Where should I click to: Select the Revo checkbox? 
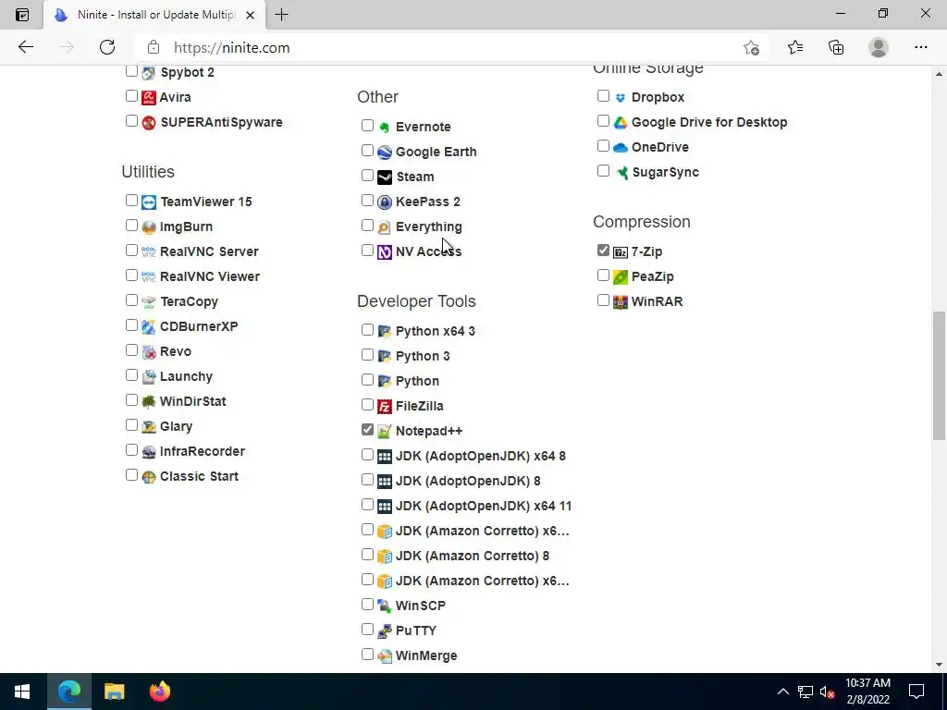click(x=131, y=350)
